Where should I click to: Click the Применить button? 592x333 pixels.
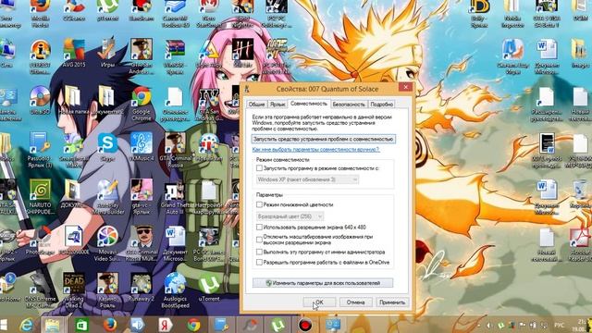[x=392, y=302]
